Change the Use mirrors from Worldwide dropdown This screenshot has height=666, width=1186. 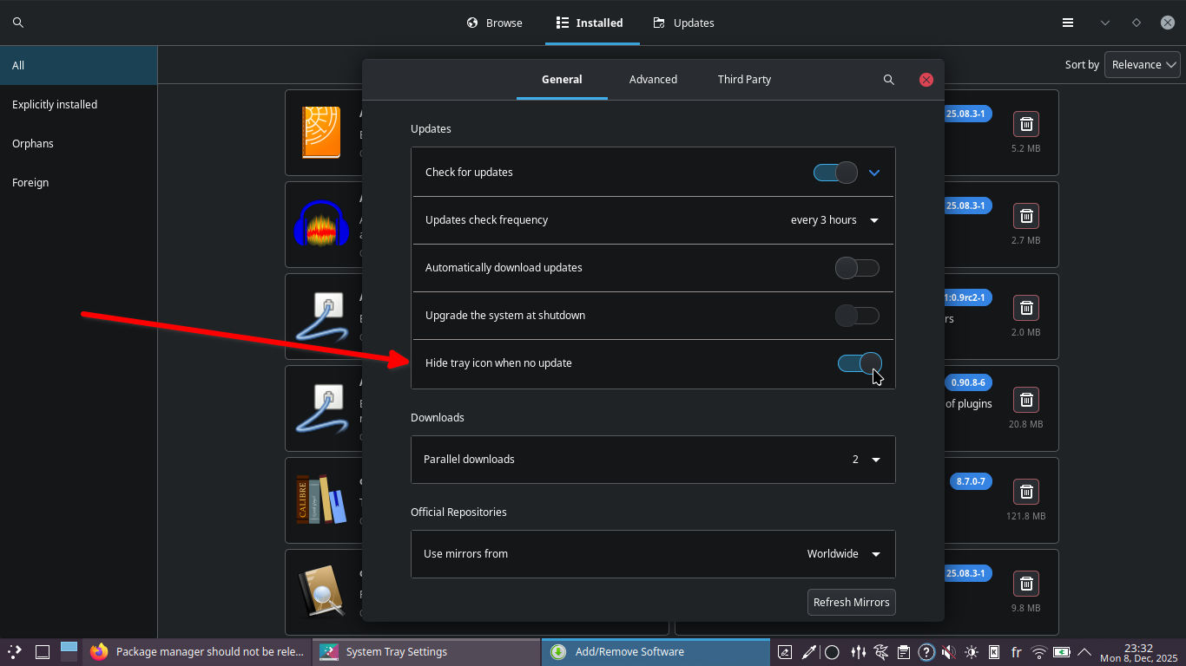(843, 554)
